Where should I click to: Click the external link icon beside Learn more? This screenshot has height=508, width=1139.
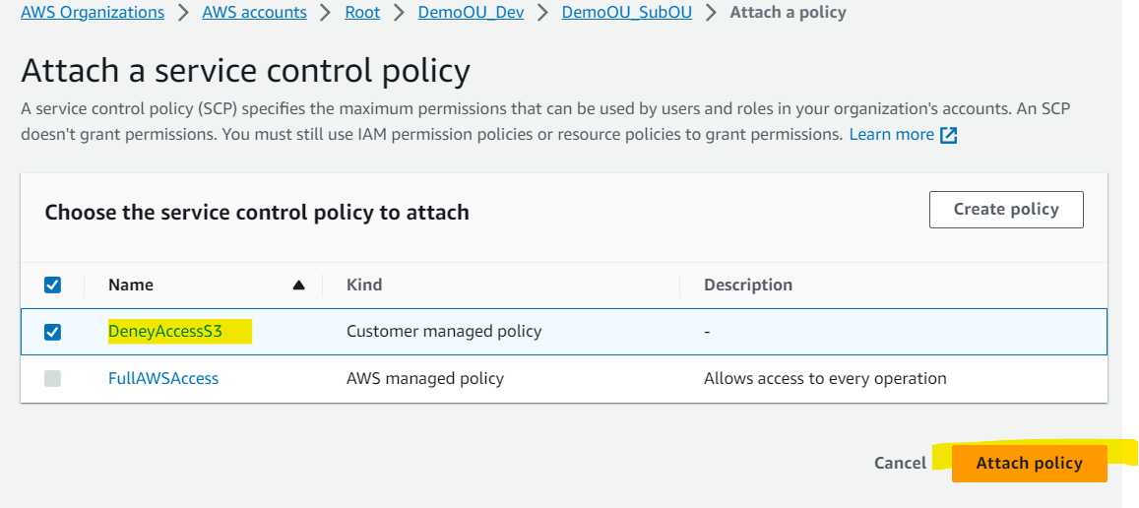click(949, 135)
